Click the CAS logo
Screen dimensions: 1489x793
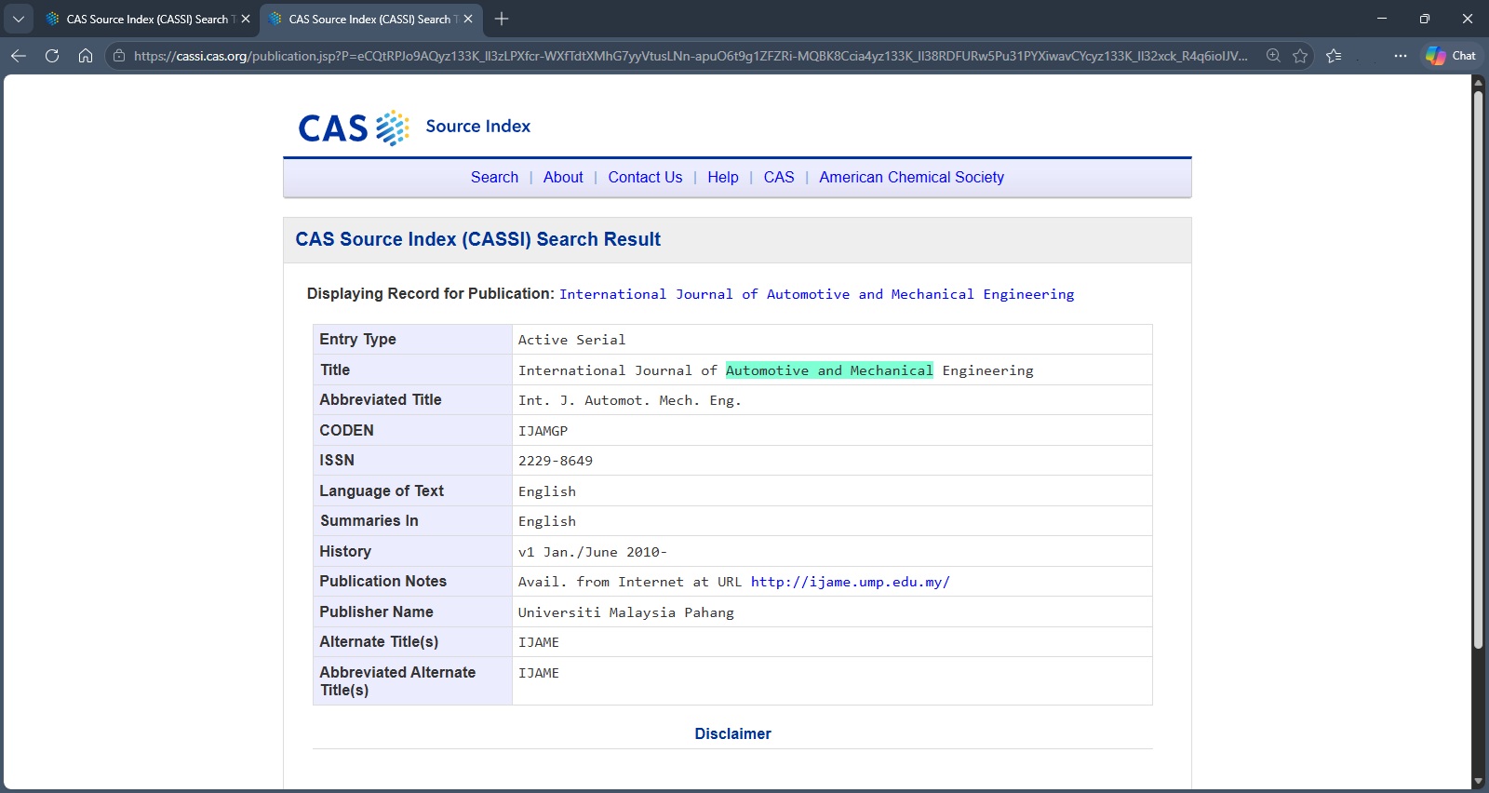click(354, 128)
